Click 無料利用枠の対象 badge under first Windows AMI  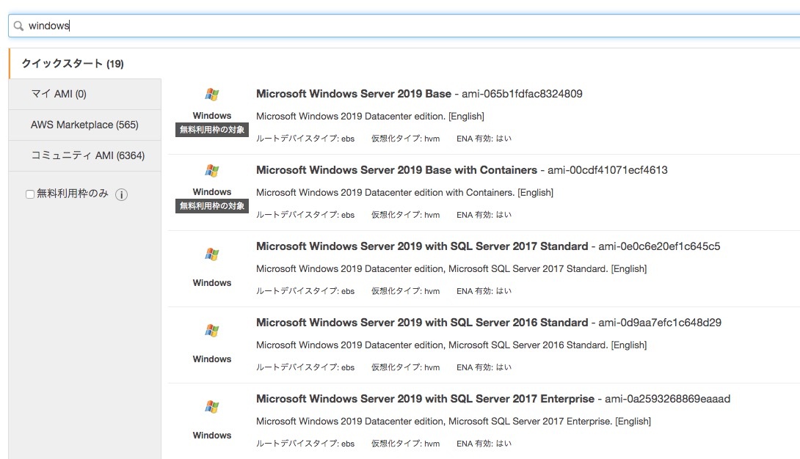pyautogui.click(x=212, y=130)
